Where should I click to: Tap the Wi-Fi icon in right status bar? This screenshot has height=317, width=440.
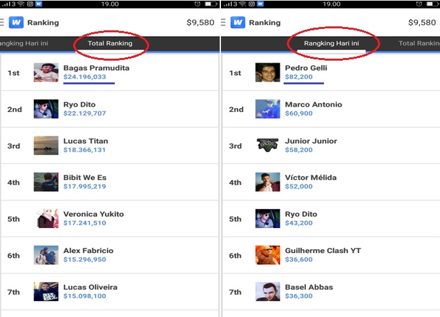[243, 4]
